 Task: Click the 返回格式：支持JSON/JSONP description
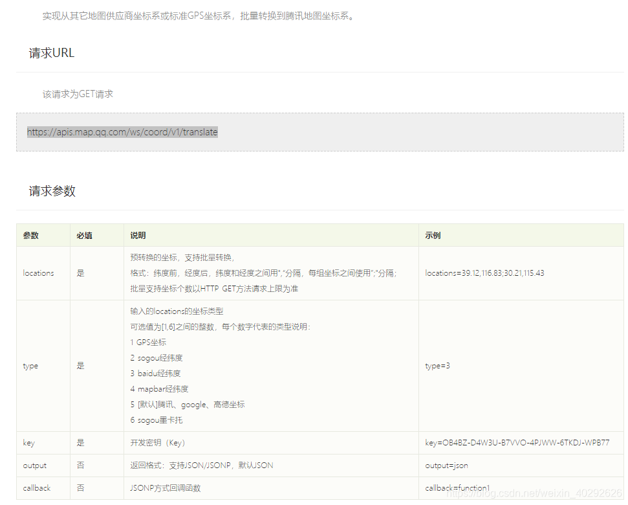201,466
